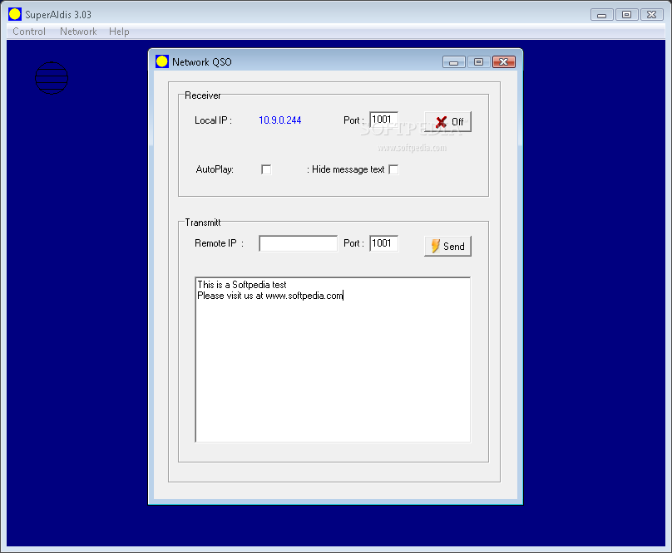This screenshot has width=672, height=553.
Task: Maximize the SuperAldis main window
Action: 626,15
